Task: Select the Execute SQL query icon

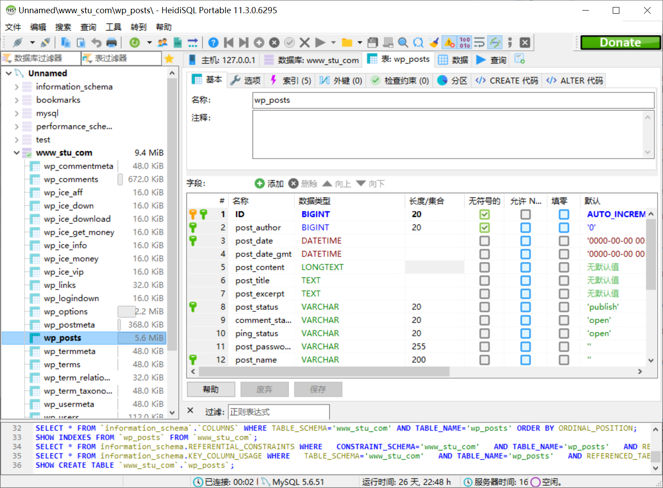Action: pos(320,42)
